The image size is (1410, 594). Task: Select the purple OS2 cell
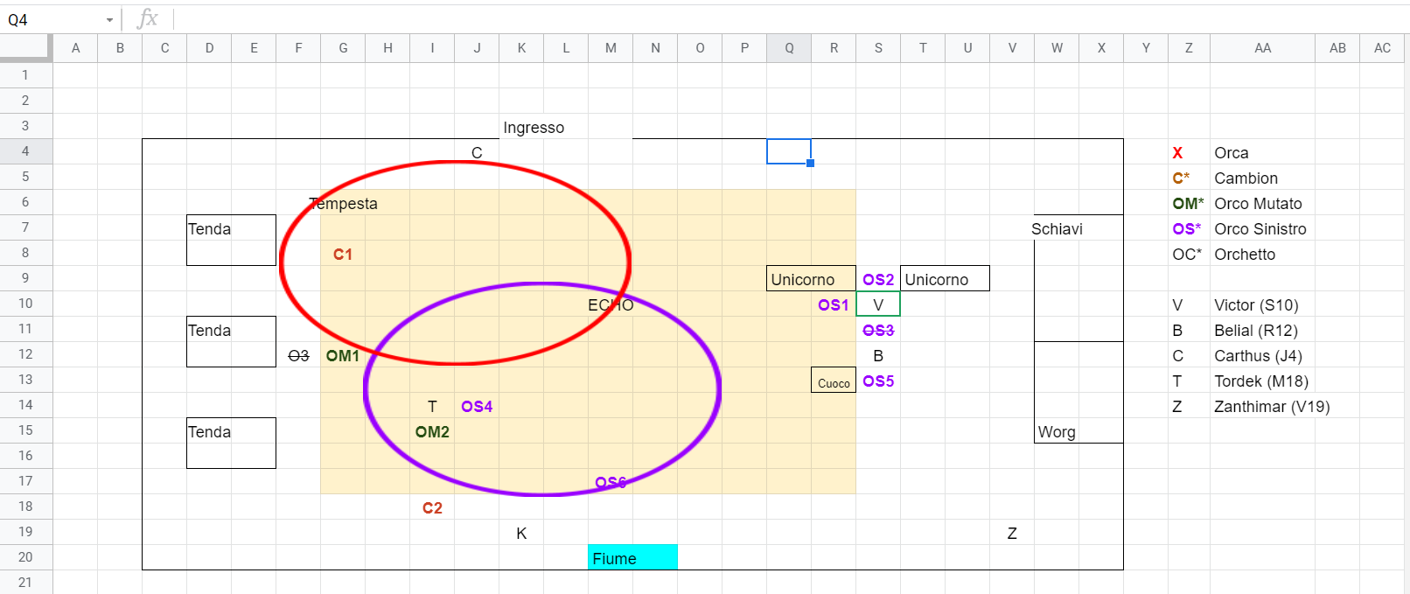(878, 279)
